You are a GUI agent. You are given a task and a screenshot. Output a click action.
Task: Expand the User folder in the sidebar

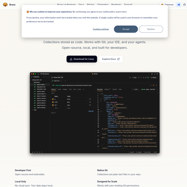tap(33, 110)
